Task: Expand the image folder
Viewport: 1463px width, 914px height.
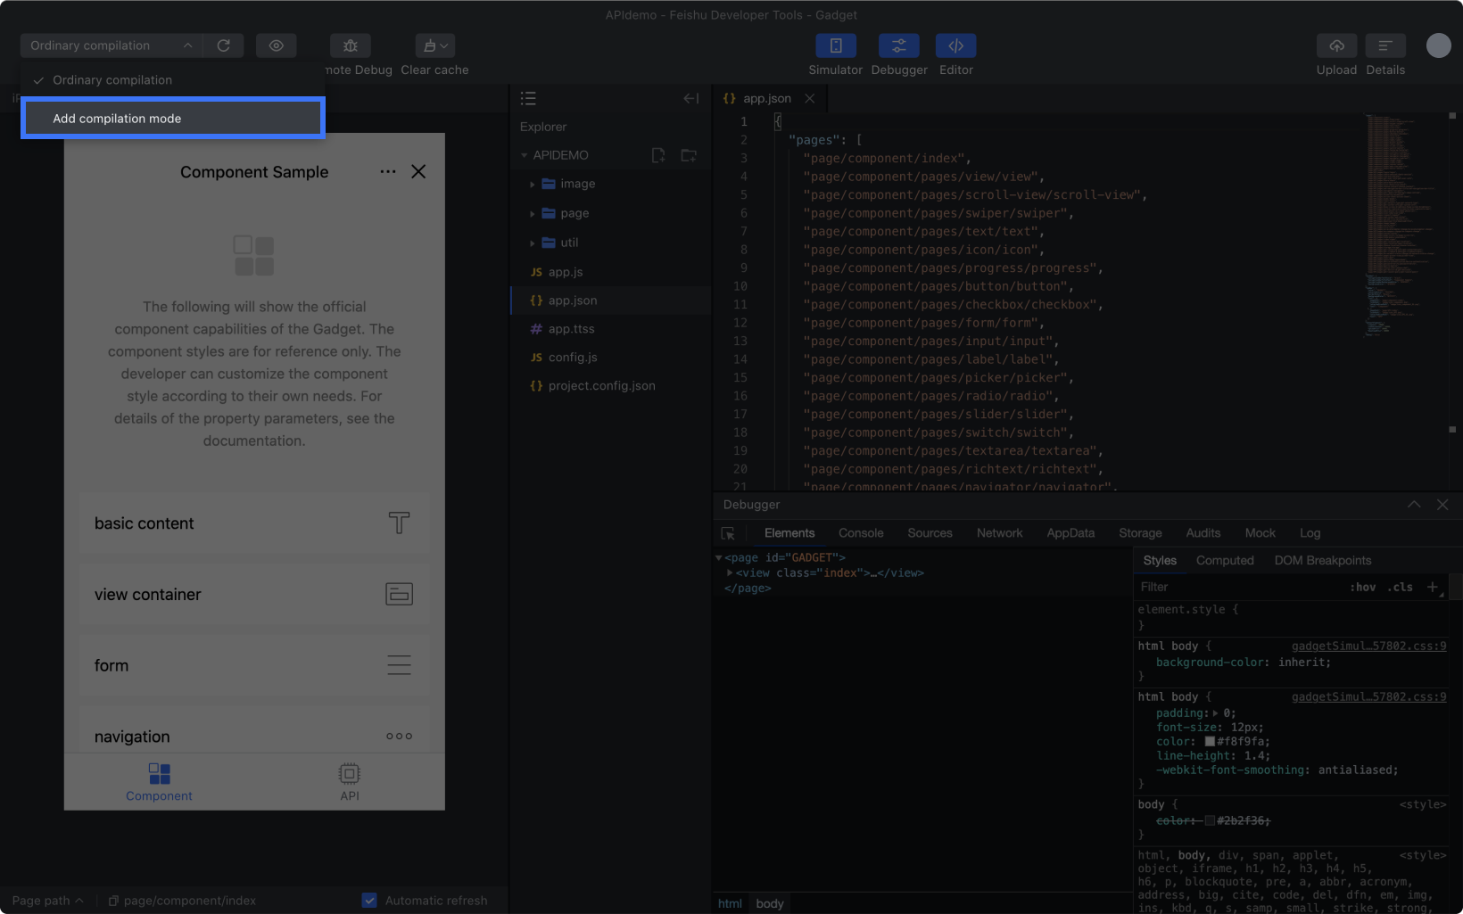Action: [x=533, y=184]
